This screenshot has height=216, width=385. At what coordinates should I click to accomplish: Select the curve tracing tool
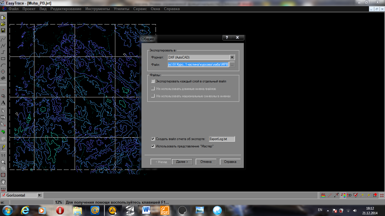[3, 39]
